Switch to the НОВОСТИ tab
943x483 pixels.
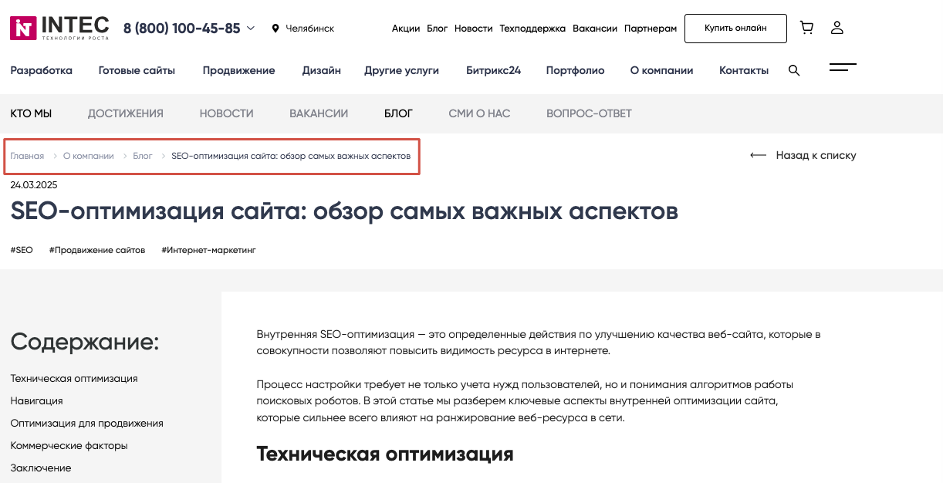(226, 113)
